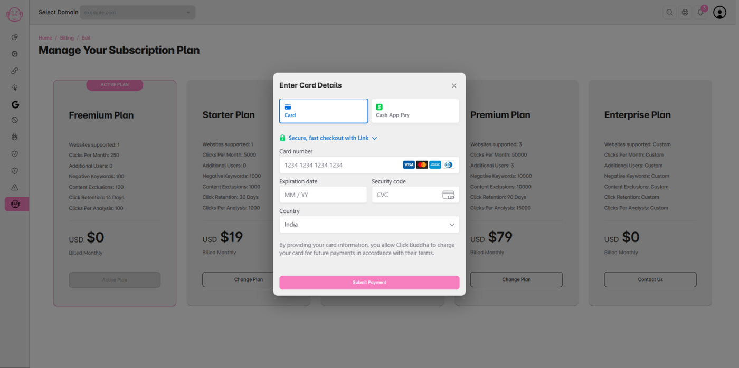Expand Secure, fast checkout with Link

coord(328,138)
